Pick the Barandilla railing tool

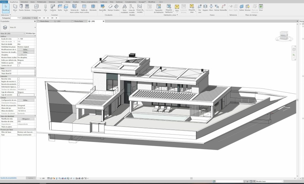click(102, 8)
